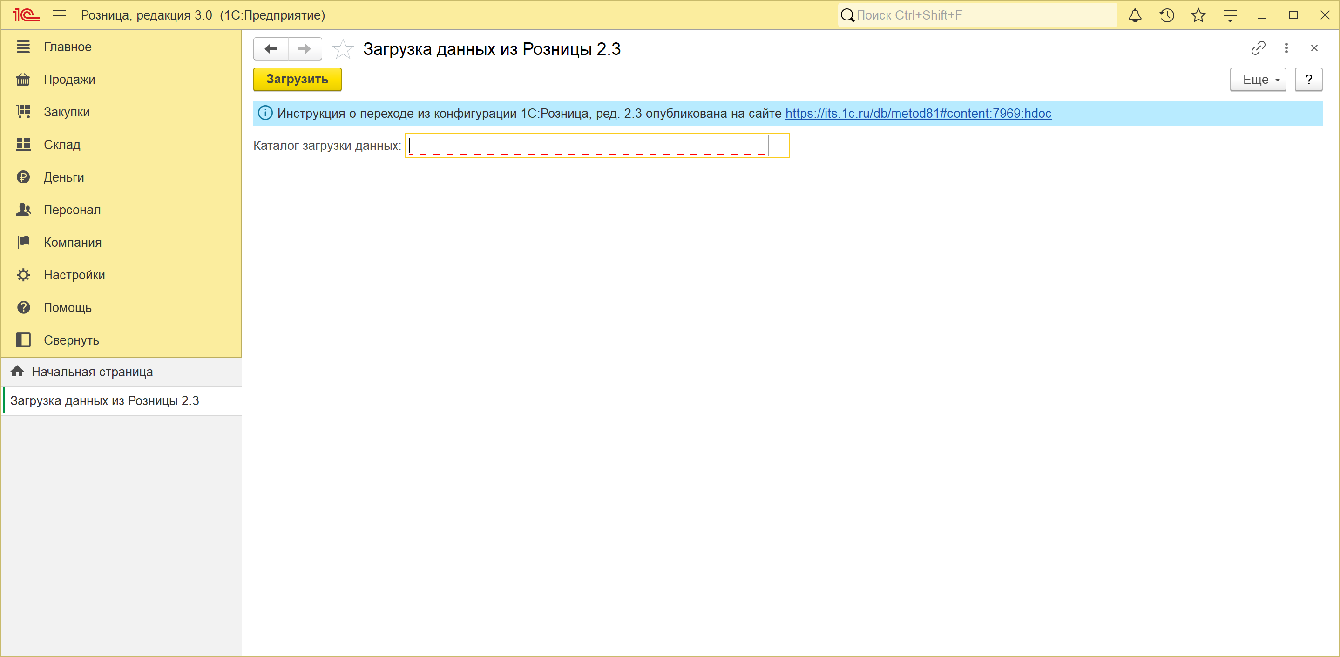
Task: Open the Продажи section
Action: 121,80
